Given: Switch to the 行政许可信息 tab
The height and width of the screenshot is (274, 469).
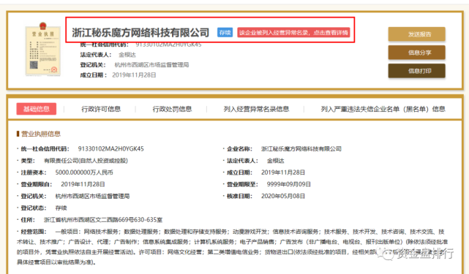Looking at the screenshot, I should point(101,109).
